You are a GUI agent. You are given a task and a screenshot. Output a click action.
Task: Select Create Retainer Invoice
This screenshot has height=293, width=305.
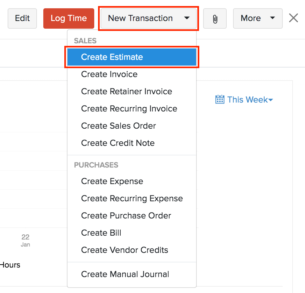[x=126, y=91]
